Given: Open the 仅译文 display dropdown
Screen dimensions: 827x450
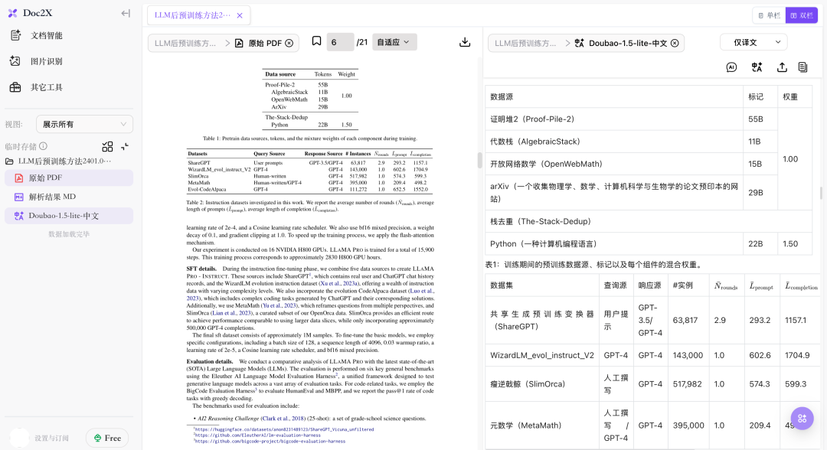Looking at the screenshot, I should (753, 42).
